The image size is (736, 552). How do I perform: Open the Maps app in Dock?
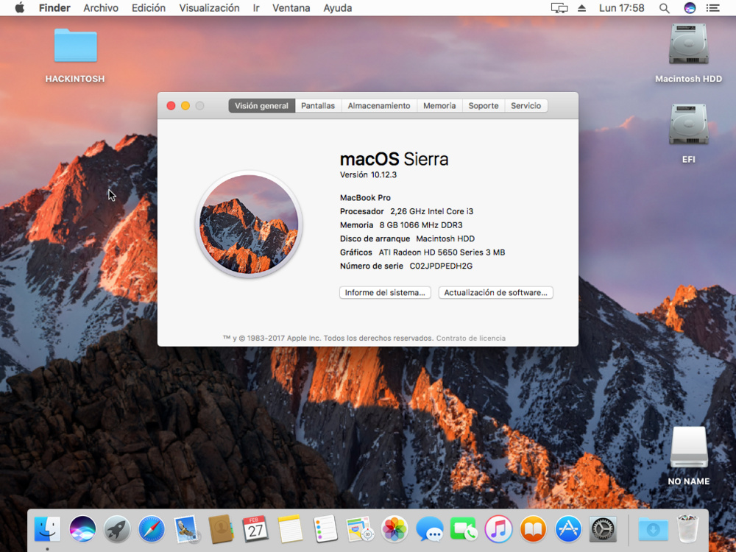coord(360,528)
